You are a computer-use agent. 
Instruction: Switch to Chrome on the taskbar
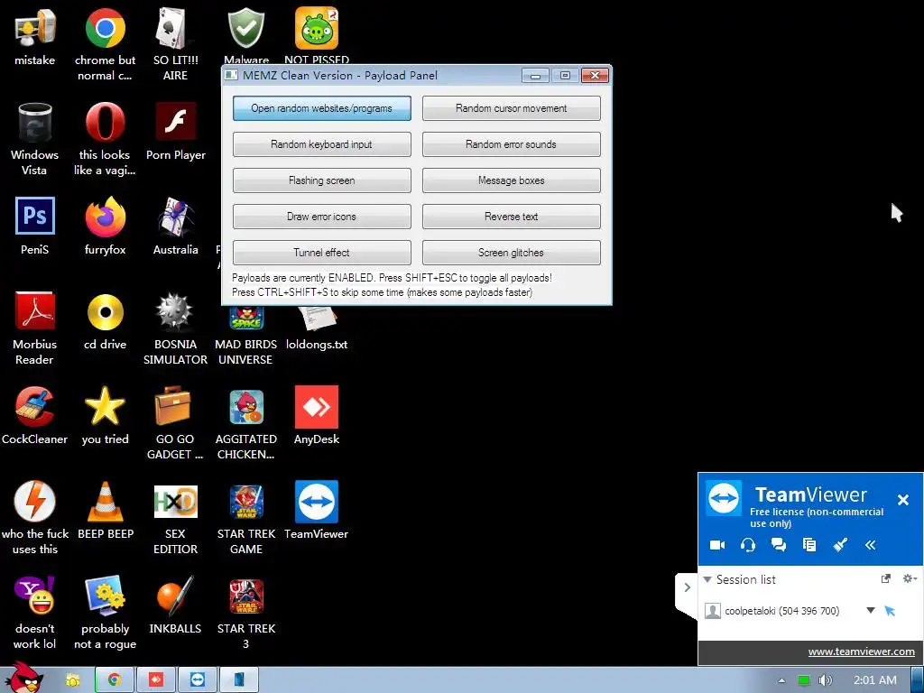tap(115, 680)
